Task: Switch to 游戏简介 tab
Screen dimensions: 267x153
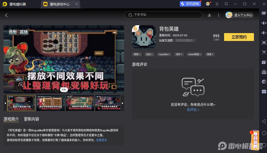Action: click(11, 119)
